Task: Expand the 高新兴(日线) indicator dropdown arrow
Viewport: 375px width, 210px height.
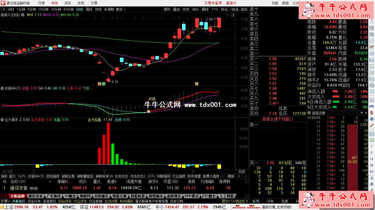Action: coord(23,15)
